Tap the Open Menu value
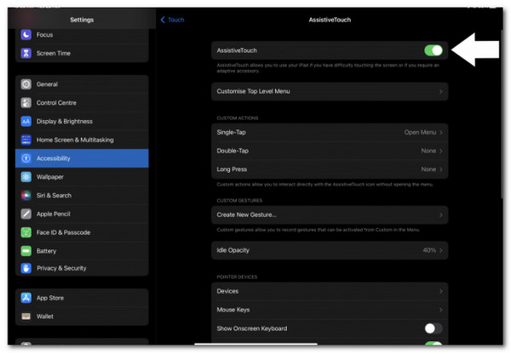511x353 pixels. (420, 133)
